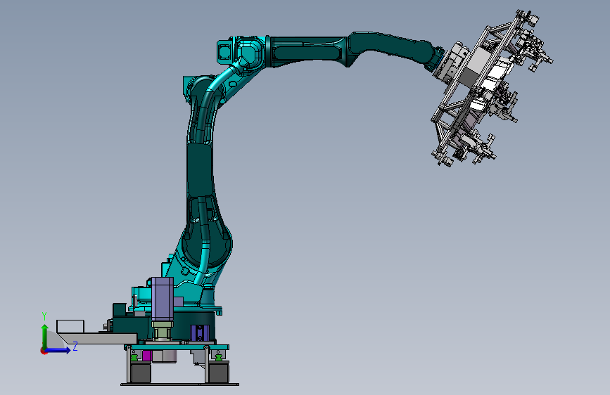
Task: Select the robot's shoulder joint housing at top
Action: pos(241,53)
